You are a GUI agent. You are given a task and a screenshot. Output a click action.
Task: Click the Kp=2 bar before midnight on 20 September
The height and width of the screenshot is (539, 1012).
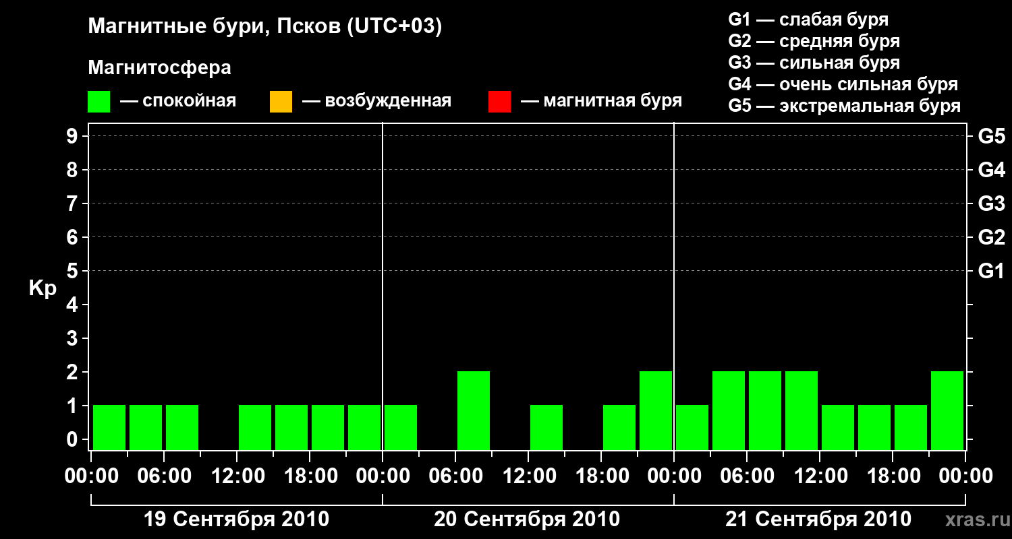(656, 410)
